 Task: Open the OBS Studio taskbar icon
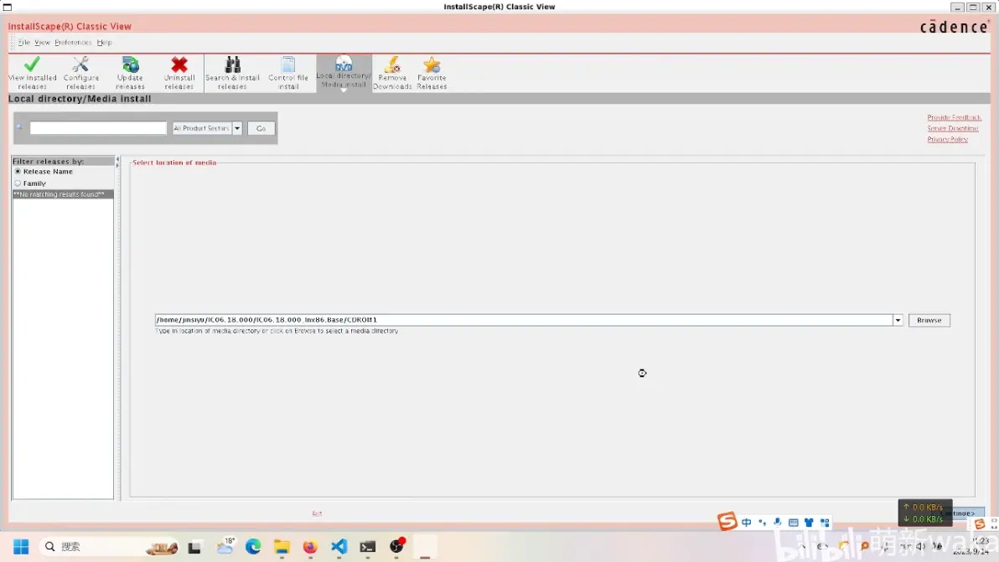[397, 546]
